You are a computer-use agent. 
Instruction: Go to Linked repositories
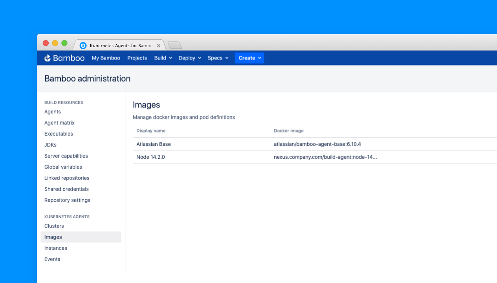[67, 178]
